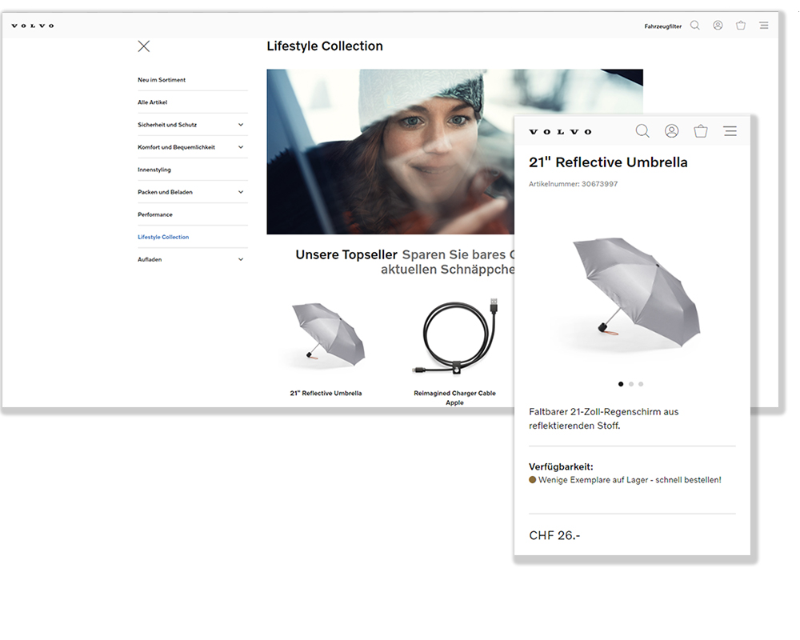The height and width of the screenshot is (640, 800).
Task: Open the charger cable product thumbnail
Action: tap(454, 335)
